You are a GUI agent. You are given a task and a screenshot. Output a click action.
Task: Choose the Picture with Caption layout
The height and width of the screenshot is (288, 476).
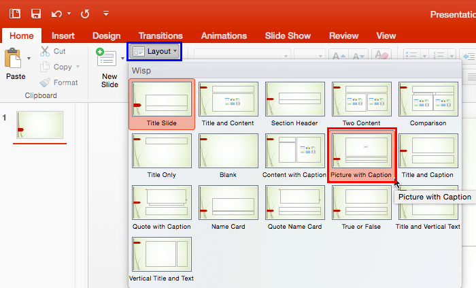coord(361,156)
